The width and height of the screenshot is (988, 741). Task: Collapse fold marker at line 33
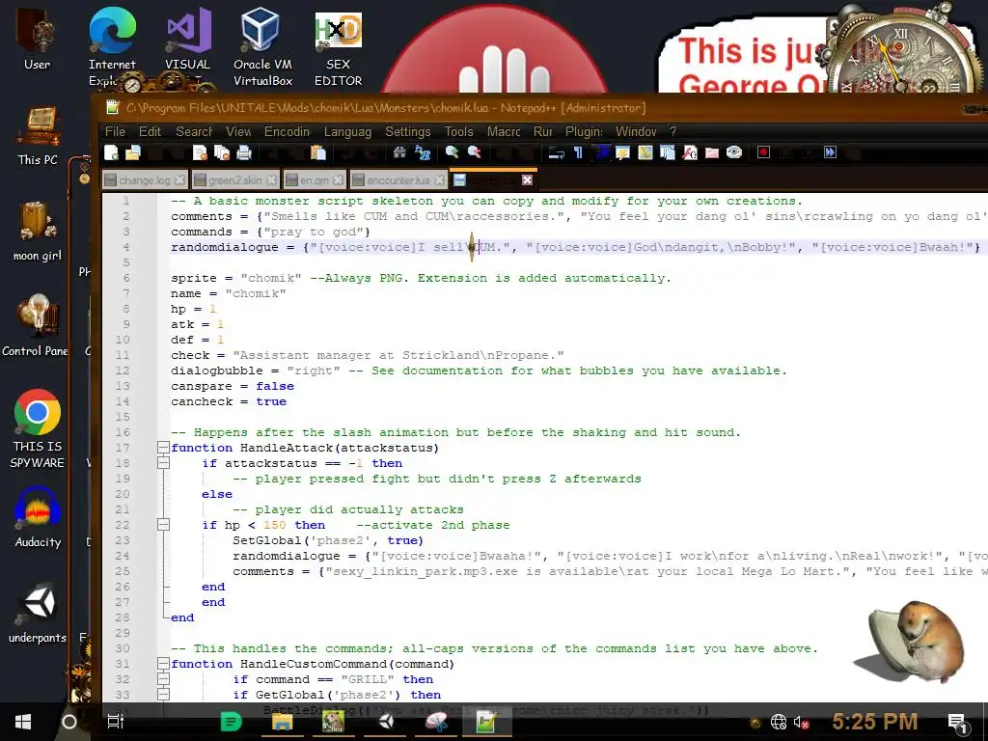163,695
